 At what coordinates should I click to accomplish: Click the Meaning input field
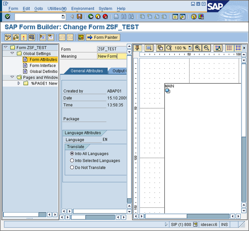(x=111, y=56)
